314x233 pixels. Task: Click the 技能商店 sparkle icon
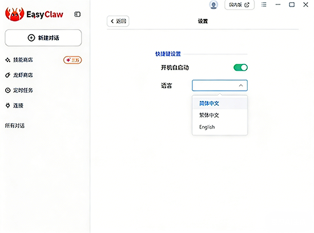point(7,60)
